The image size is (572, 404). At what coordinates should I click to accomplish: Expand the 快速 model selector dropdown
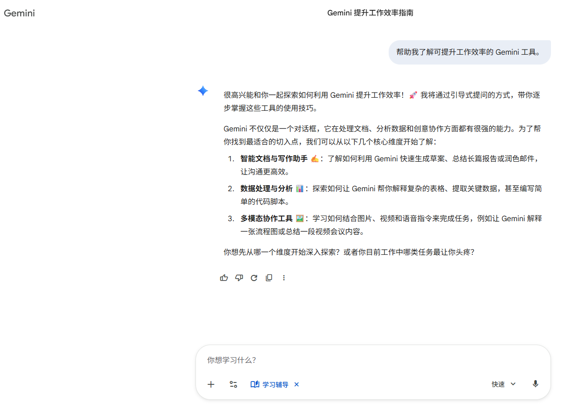click(504, 384)
